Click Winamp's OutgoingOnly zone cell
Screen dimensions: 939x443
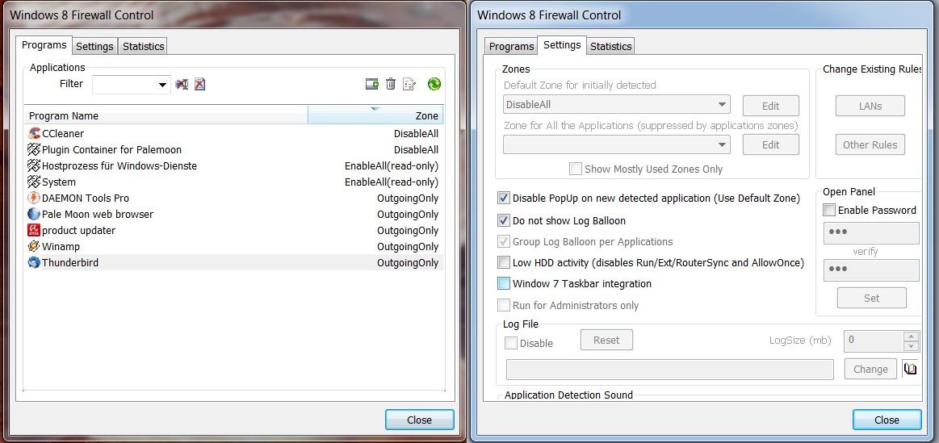pyautogui.click(x=408, y=247)
